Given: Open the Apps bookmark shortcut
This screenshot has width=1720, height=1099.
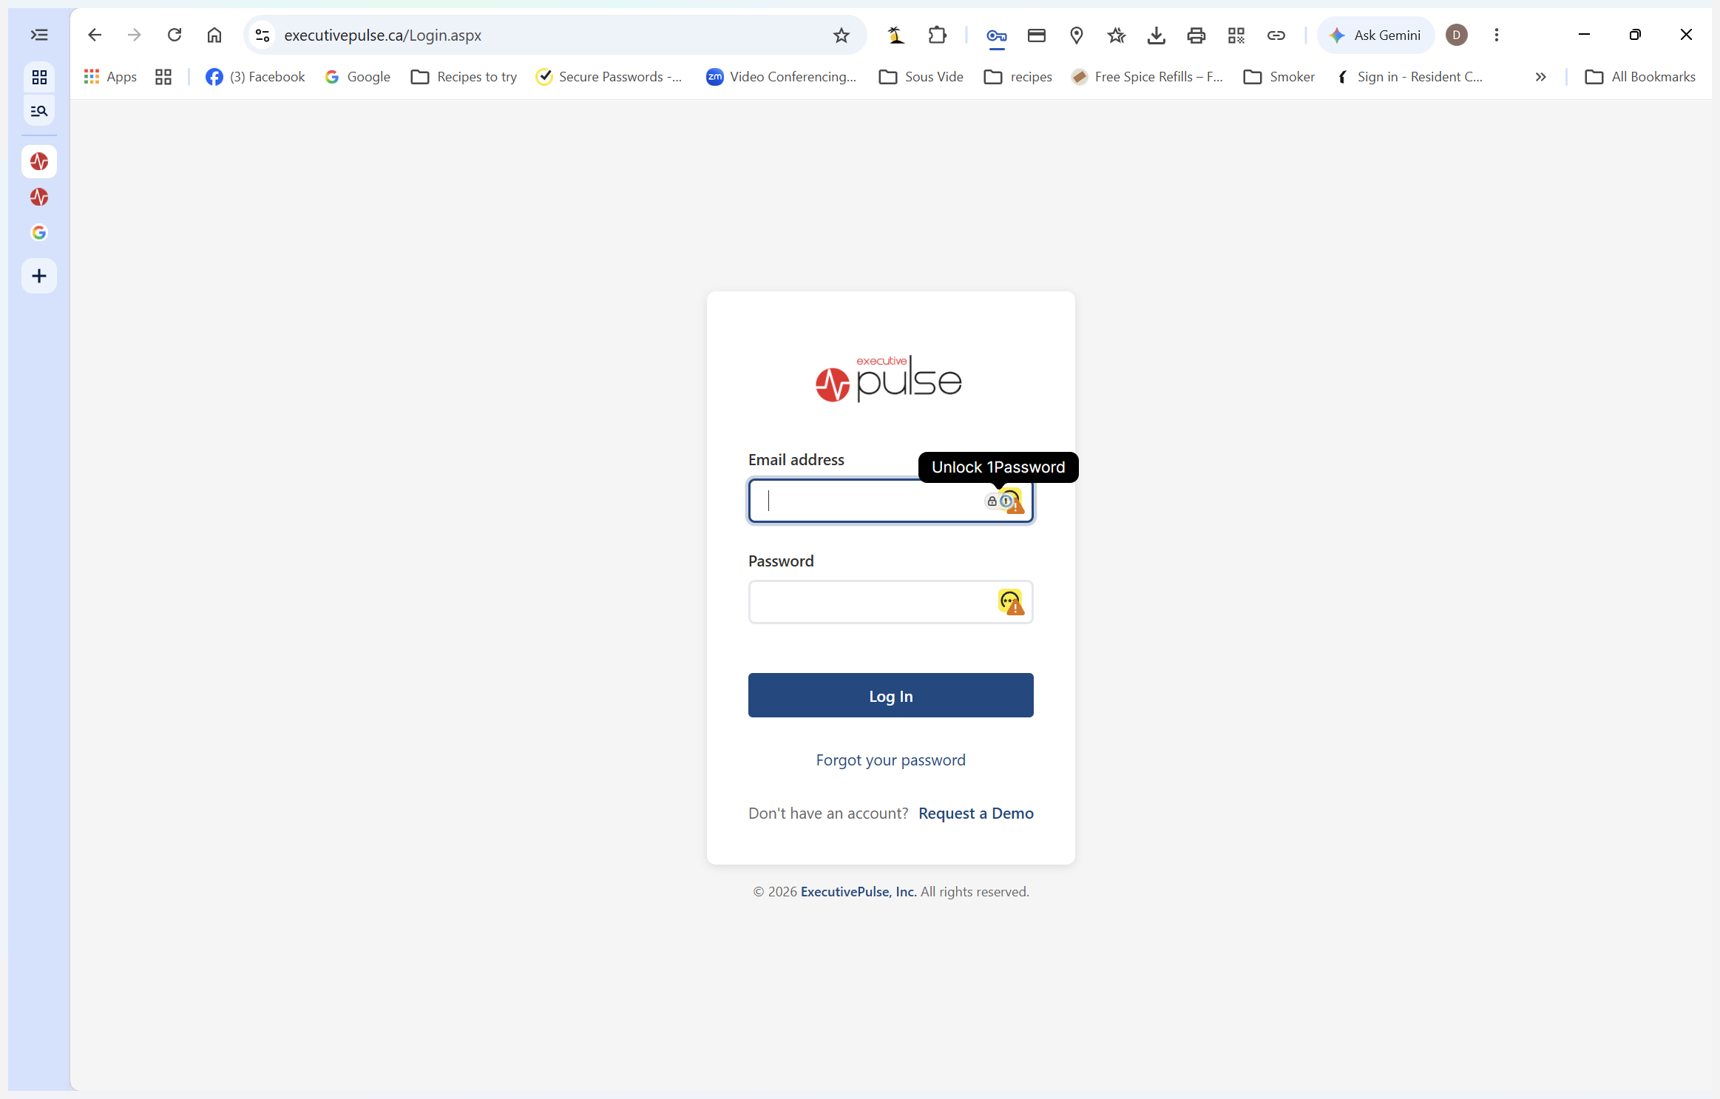Looking at the screenshot, I should (x=111, y=77).
